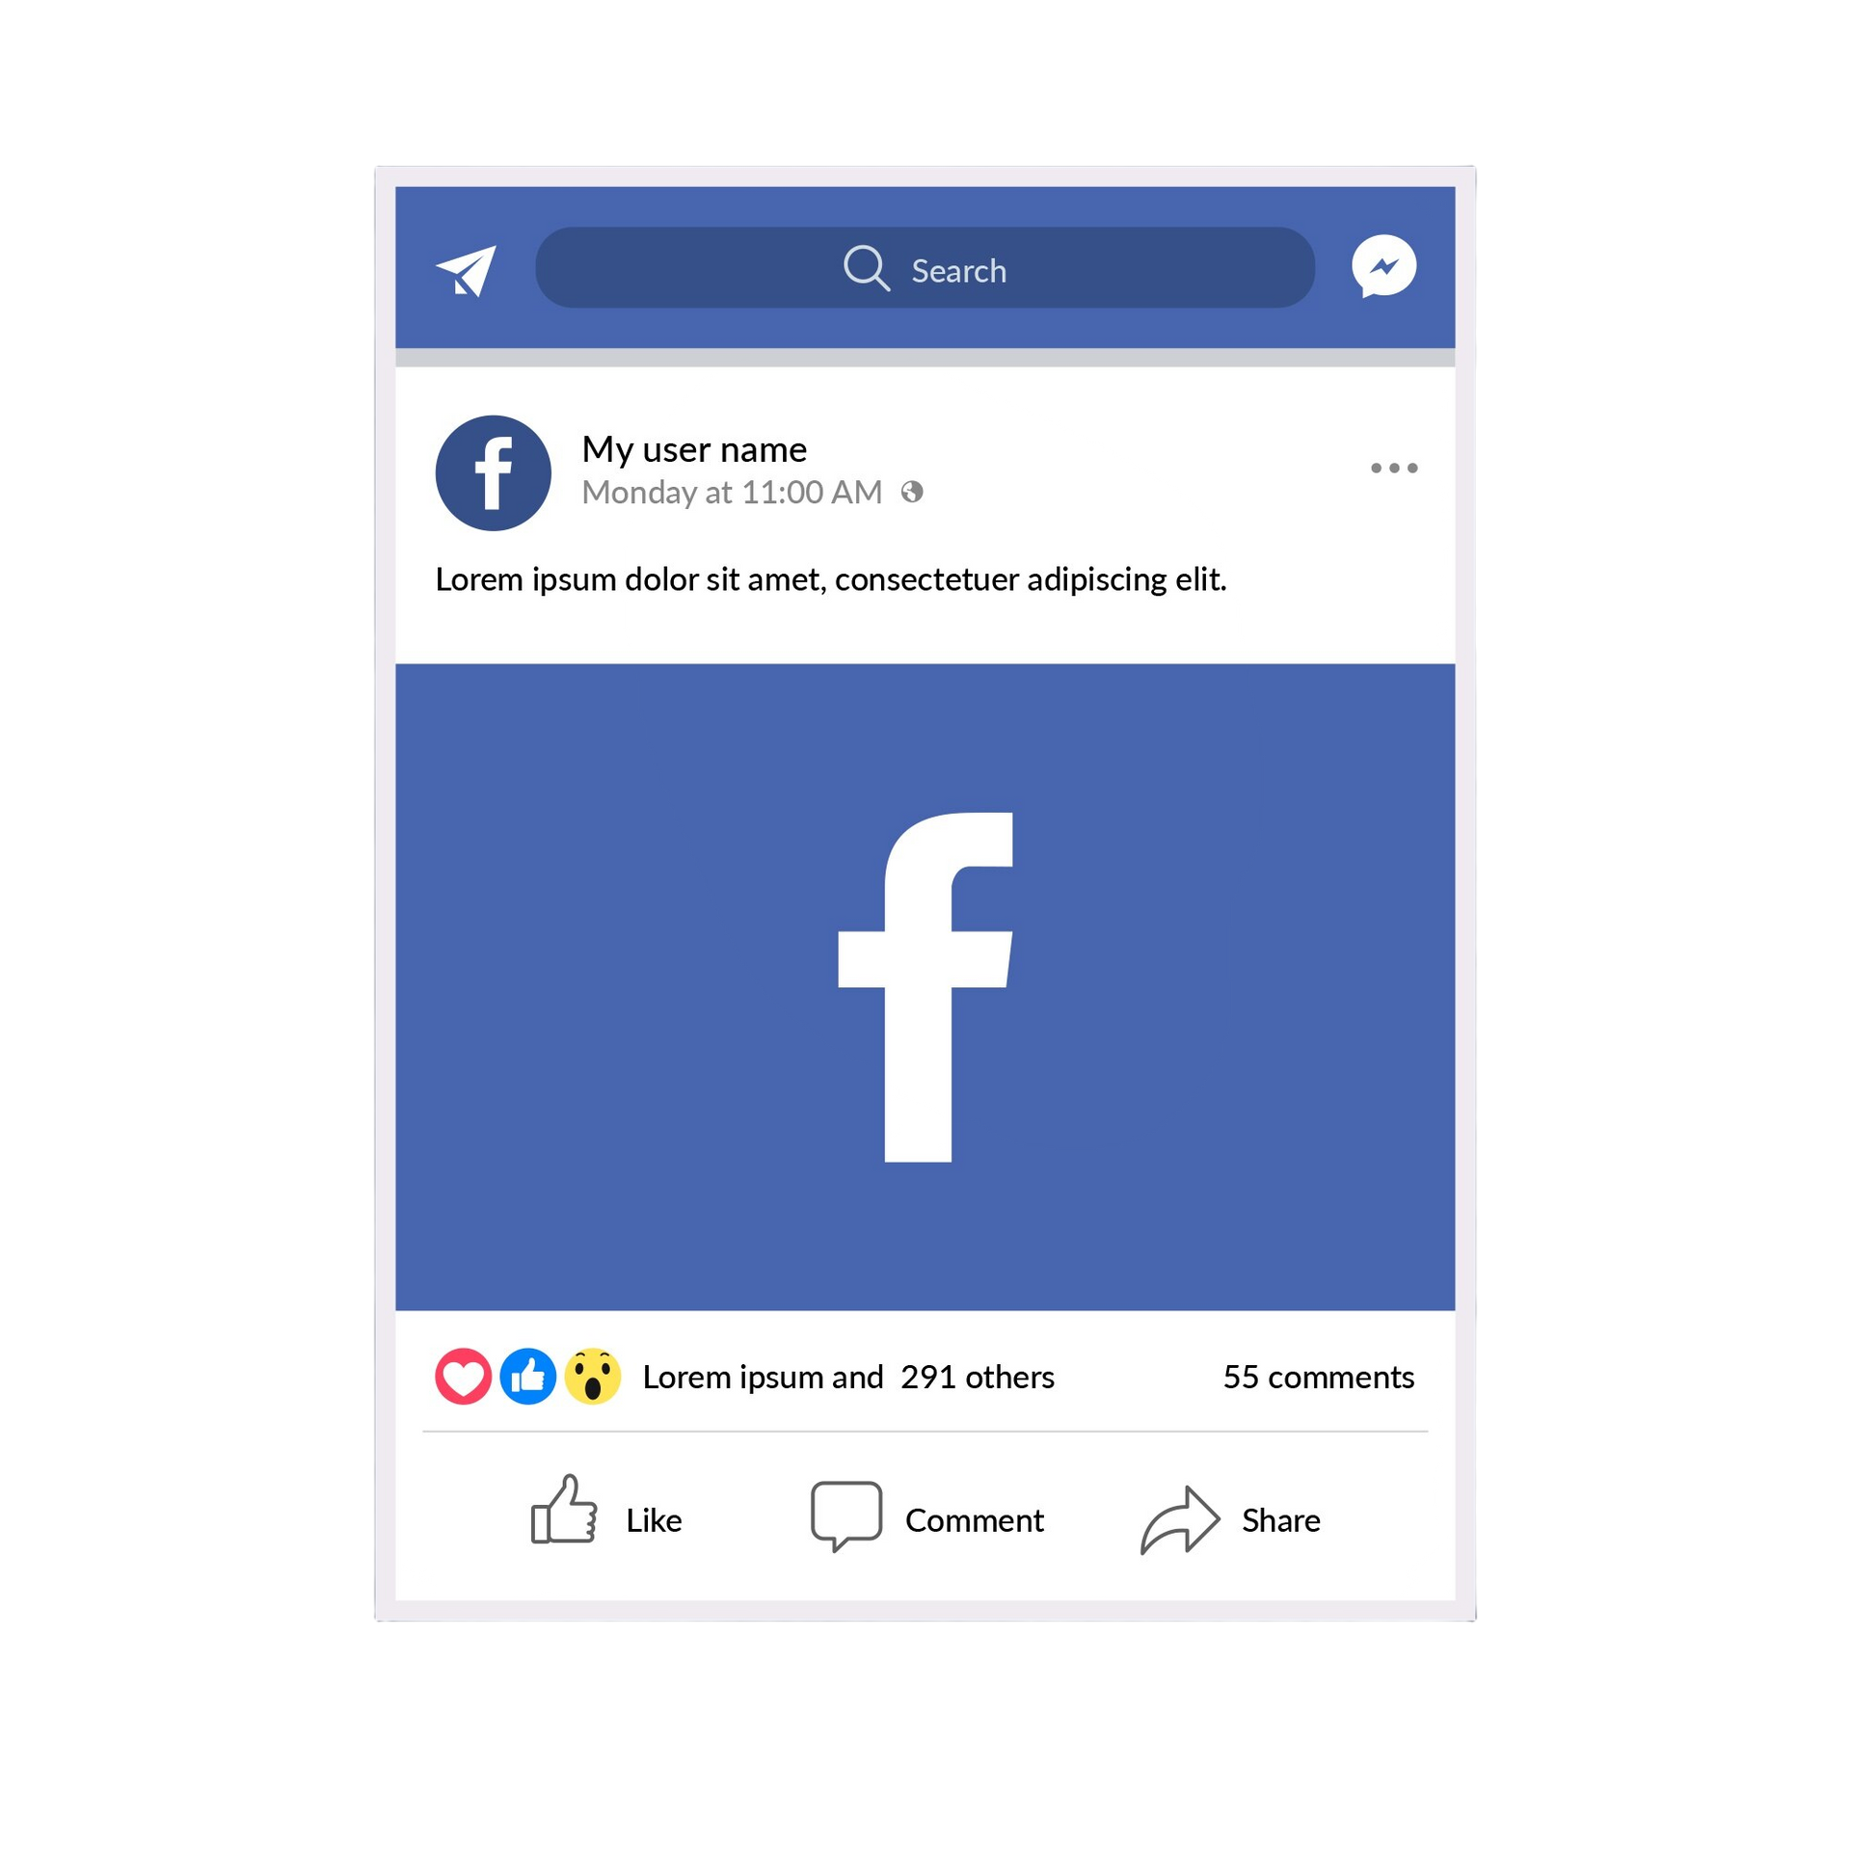Click the blue thumbs-up reaction icon
The image size is (1851, 1851).
527,1376
